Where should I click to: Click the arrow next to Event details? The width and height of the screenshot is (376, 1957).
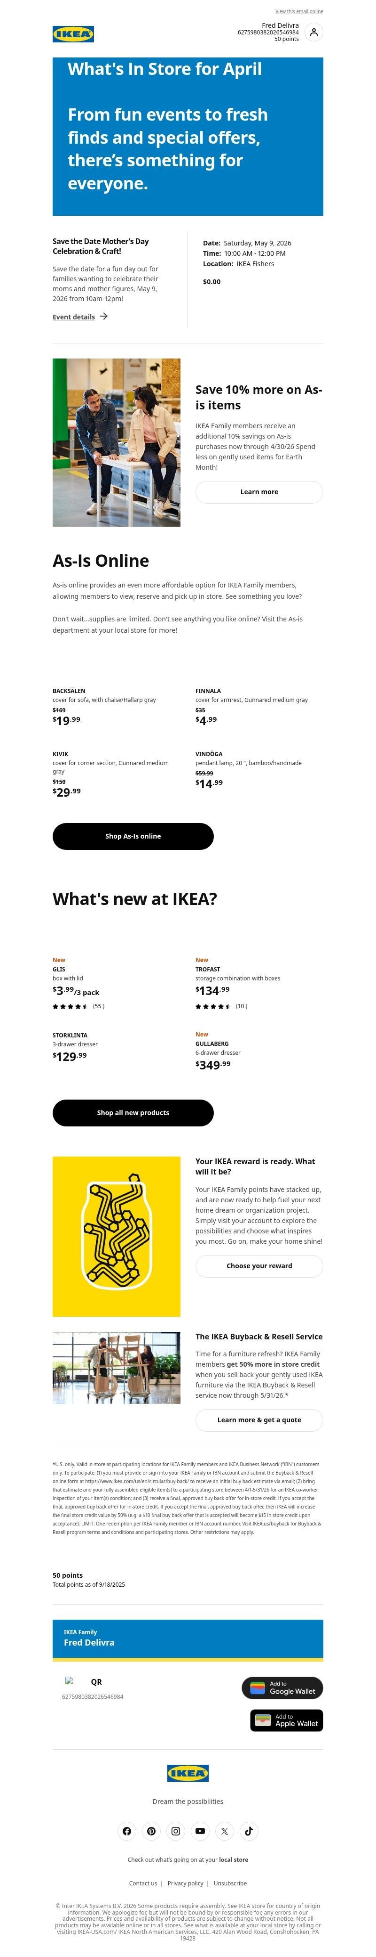[x=104, y=317]
